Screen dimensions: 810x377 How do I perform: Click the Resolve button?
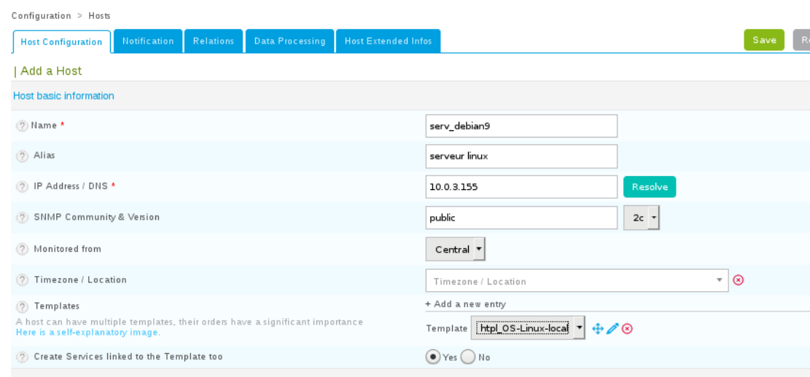pos(649,187)
